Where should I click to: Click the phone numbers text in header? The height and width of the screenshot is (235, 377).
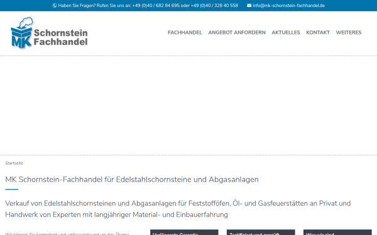click(185, 6)
